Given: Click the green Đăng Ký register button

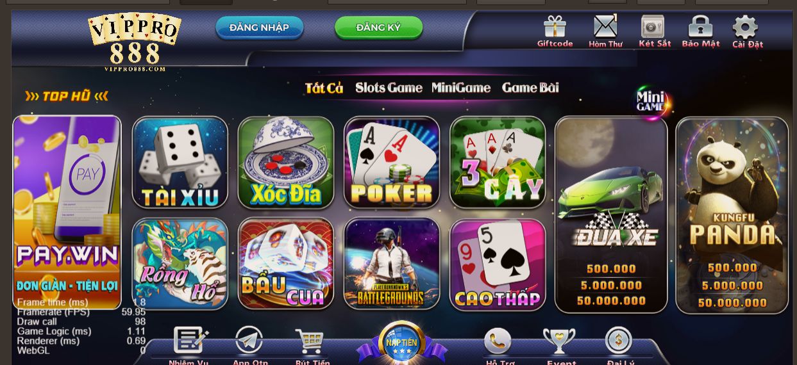Looking at the screenshot, I should 378,28.
